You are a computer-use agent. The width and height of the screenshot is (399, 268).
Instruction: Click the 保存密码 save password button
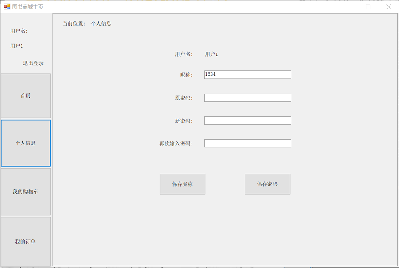click(x=267, y=184)
